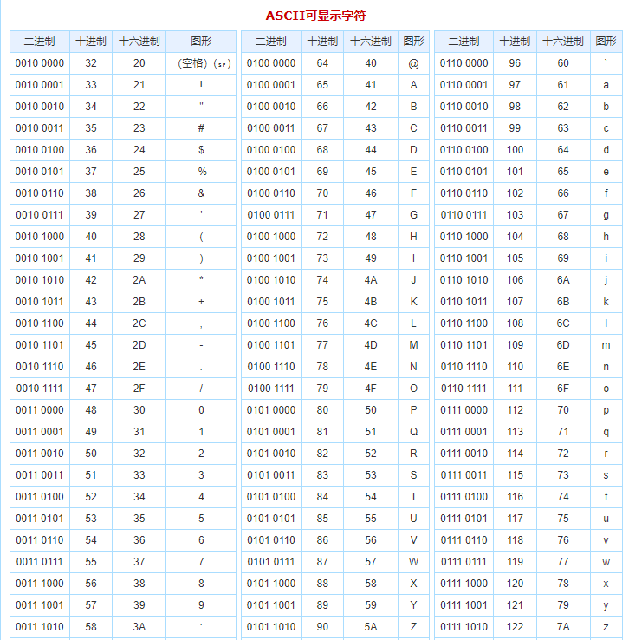Image resolution: width=629 pixels, height=640 pixels.
Task: Select the lowercase 'm' character cell
Action: [x=606, y=345]
